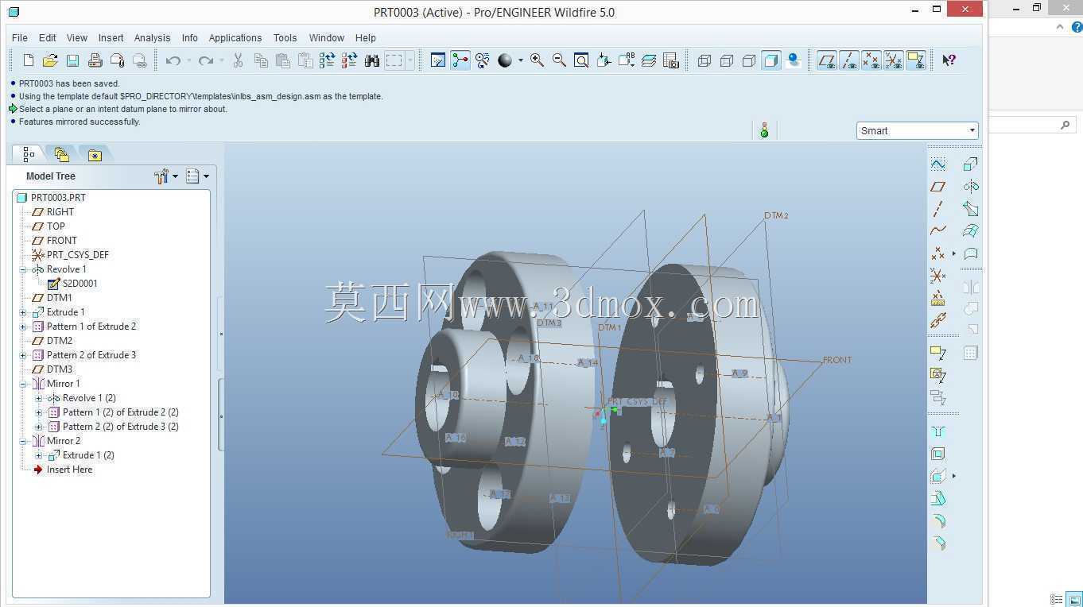Switch to Wireframe display mode
Viewport: 1083px width, 607px height.
click(704, 60)
